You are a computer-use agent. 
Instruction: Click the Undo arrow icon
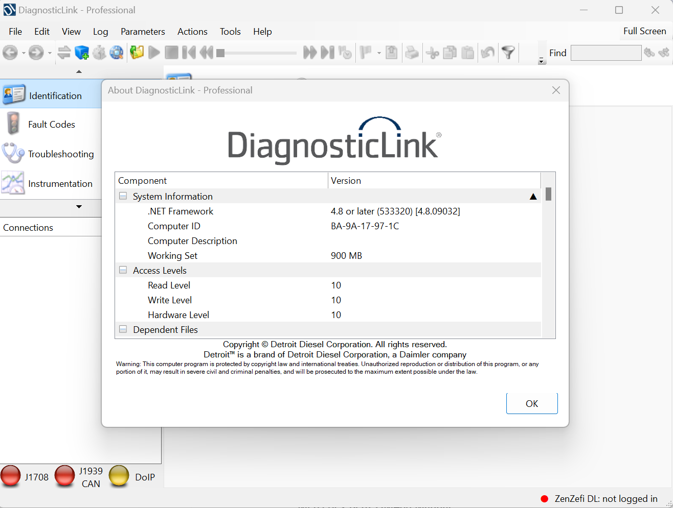(488, 52)
